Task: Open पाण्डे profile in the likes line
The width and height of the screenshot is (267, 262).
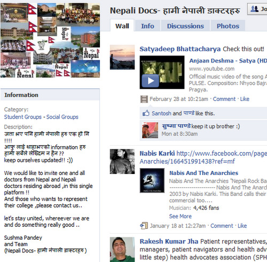Action: point(189,113)
